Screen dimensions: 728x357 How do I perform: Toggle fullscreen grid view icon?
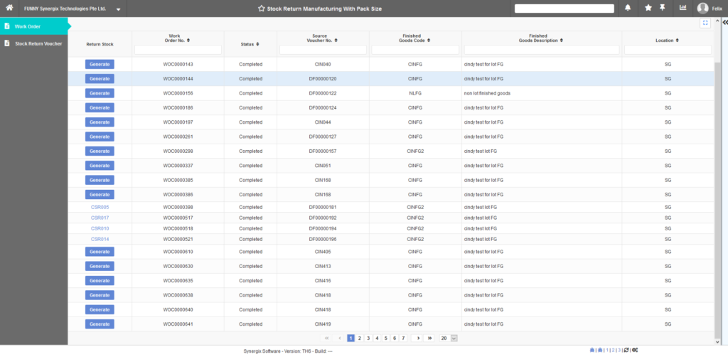click(705, 23)
